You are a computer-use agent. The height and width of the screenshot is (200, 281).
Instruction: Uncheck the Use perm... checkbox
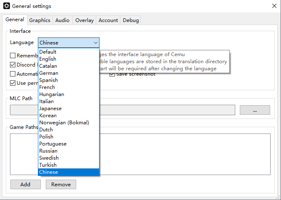pyautogui.click(x=12, y=83)
